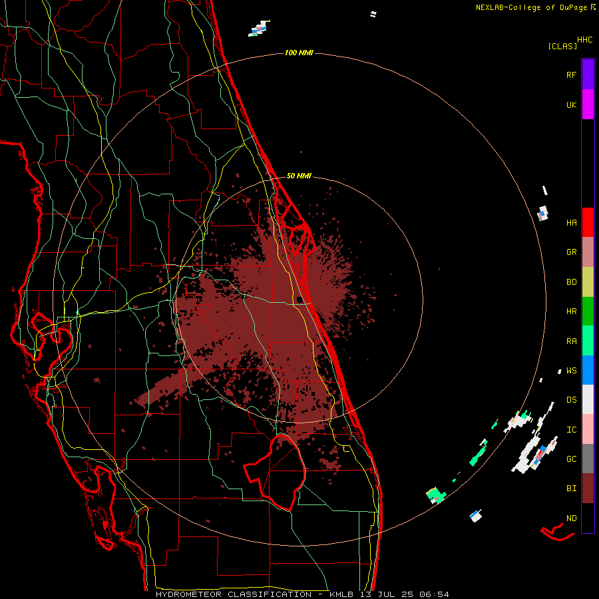The height and width of the screenshot is (599, 599).
Task: Click the UK magenta legend swatch
Action: click(x=588, y=104)
